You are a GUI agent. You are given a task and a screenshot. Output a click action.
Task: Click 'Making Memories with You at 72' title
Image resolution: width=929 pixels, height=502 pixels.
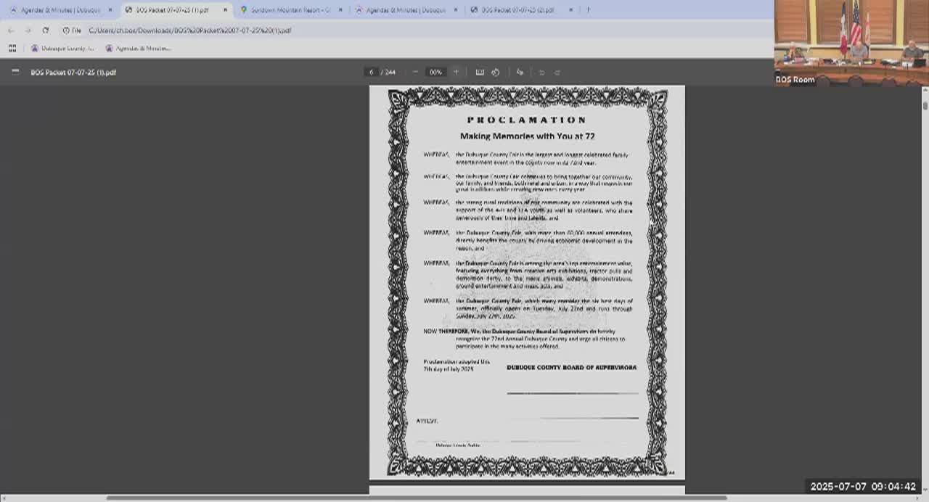pos(528,136)
